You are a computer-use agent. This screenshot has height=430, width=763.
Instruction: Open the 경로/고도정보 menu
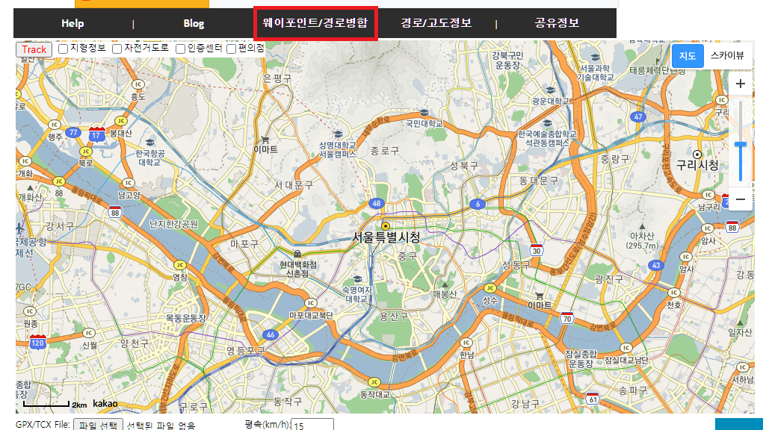pos(436,23)
